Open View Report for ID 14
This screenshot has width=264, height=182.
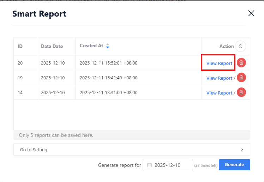[x=219, y=93]
